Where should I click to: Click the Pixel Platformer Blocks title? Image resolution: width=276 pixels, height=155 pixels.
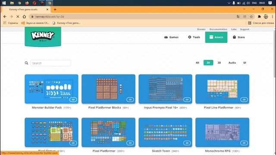(104, 108)
